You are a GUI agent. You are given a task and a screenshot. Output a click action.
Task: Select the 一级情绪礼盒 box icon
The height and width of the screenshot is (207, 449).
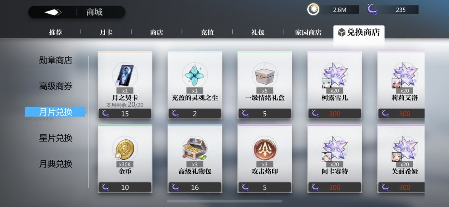click(264, 75)
